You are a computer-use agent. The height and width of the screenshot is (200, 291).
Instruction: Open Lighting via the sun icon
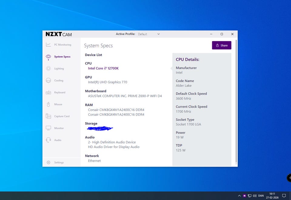(x=48, y=68)
